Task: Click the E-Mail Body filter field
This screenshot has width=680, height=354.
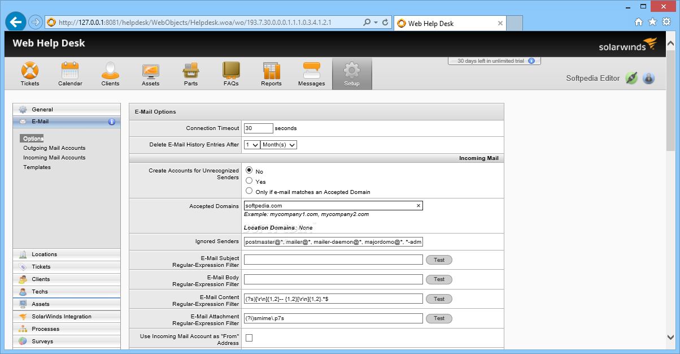Action: point(333,279)
